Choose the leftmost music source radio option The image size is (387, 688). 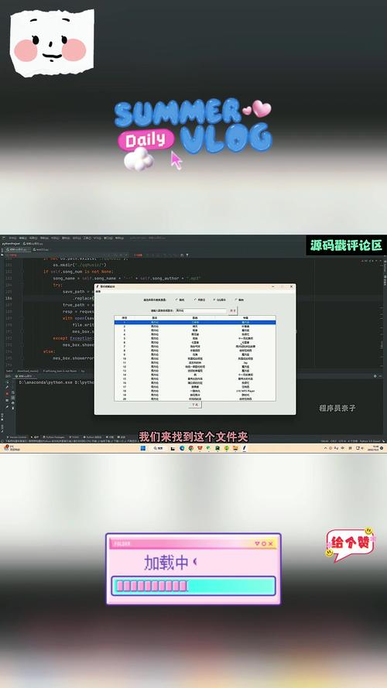[x=180, y=300]
